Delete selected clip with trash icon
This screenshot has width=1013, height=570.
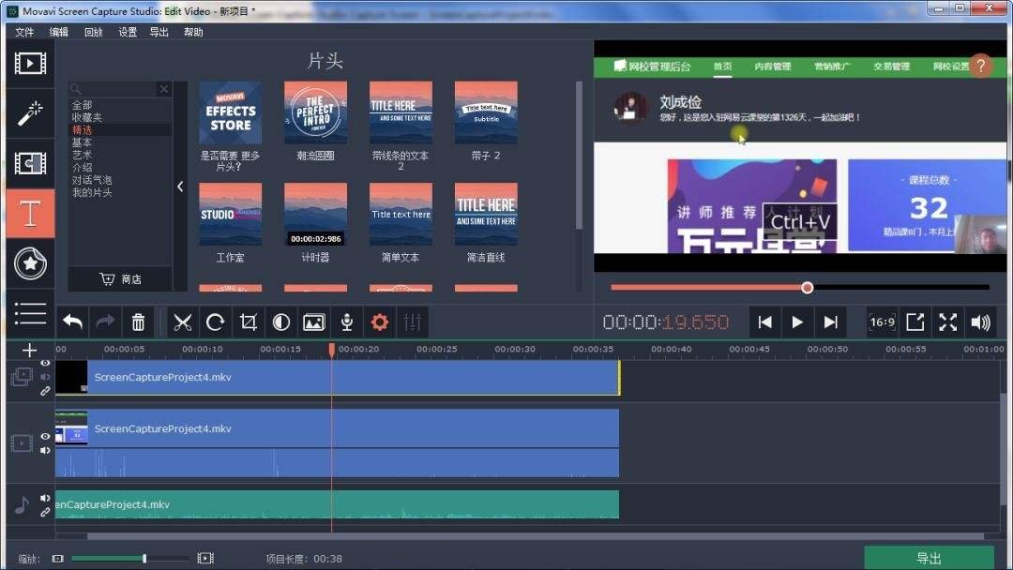[x=138, y=322]
